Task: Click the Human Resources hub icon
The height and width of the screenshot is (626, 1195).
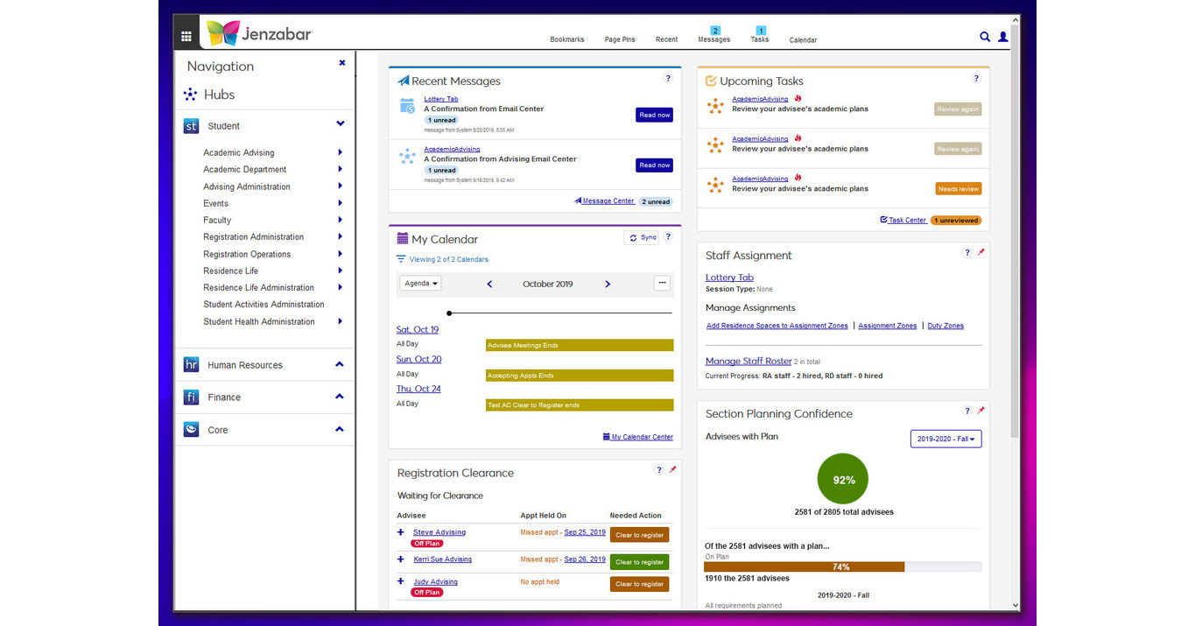Action: point(191,364)
